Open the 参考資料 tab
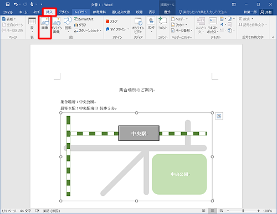Viewport: 277px width, 214px height. tap(99, 12)
